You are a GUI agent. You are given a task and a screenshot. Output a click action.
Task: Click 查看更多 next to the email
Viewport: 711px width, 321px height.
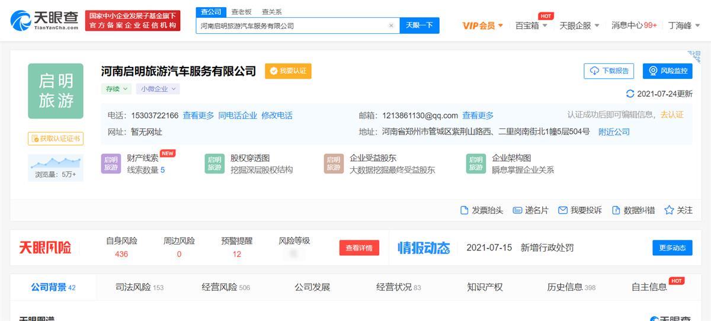coord(478,115)
